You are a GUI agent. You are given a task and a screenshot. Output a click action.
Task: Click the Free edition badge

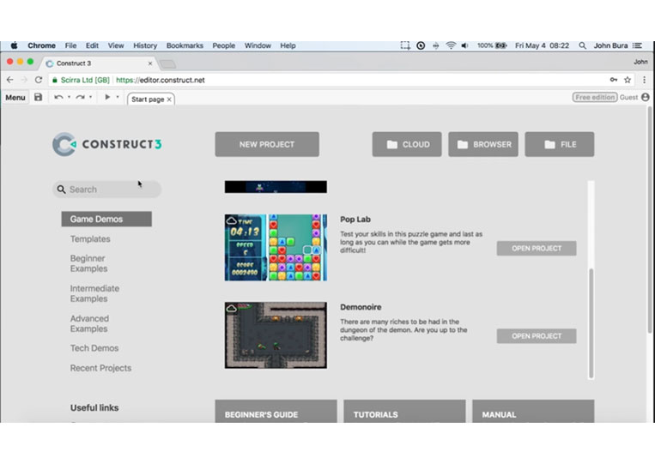595,97
